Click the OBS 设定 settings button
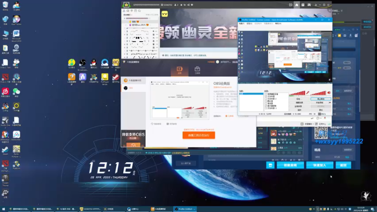Image resolution: width=377 pixels, height=212 pixels. click(x=299, y=99)
